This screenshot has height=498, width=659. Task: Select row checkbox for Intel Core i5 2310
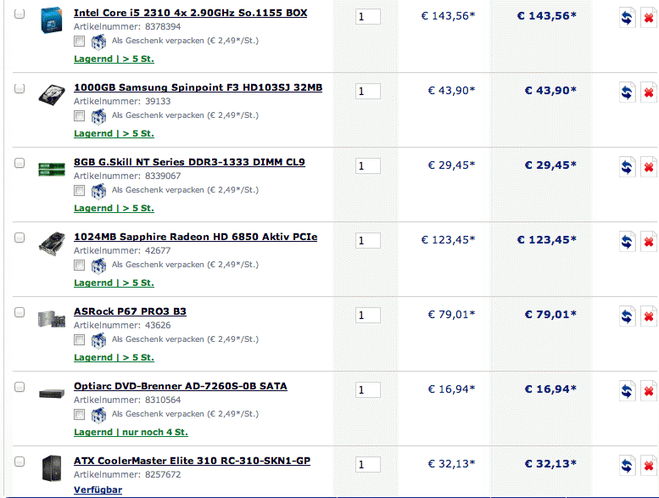coord(20,14)
